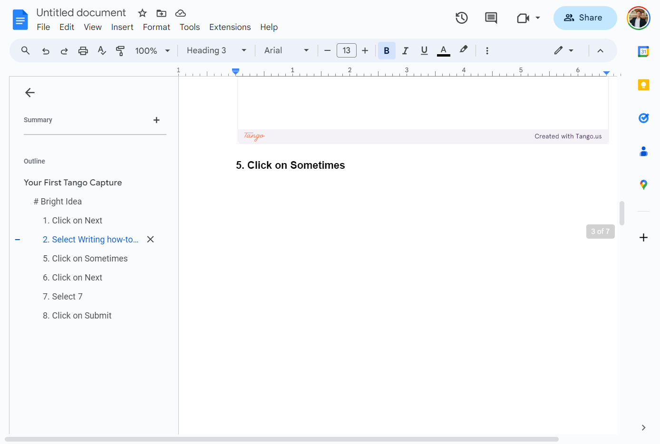The width and height of the screenshot is (660, 444).
Task: Open the highlight color pen
Action: (464, 49)
